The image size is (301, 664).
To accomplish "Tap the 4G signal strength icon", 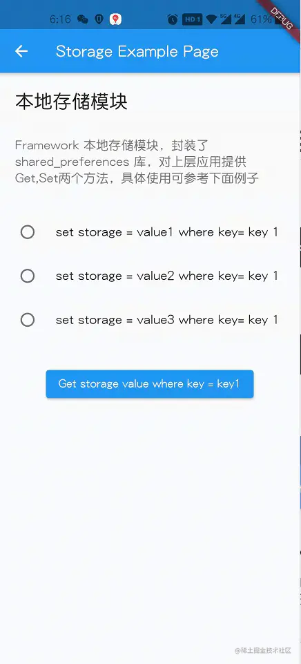I will [x=239, y=19].
